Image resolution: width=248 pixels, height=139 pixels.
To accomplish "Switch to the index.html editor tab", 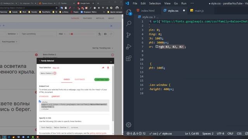I will [x=148, y=11].
